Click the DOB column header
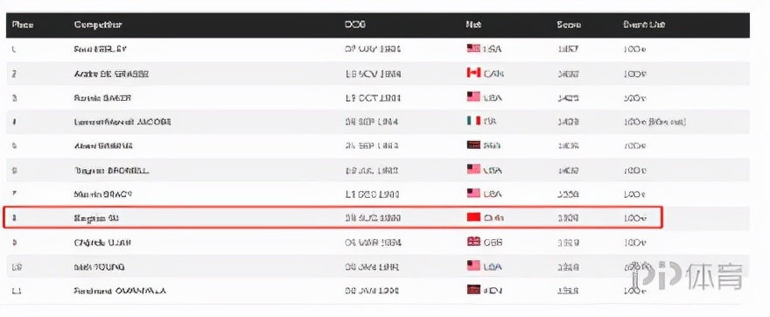The image size is (770, 317). tap(354, 25)
